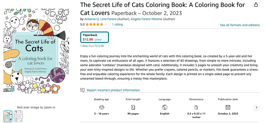
Task: See all formats and editions
Action: (x=240, y=25)
